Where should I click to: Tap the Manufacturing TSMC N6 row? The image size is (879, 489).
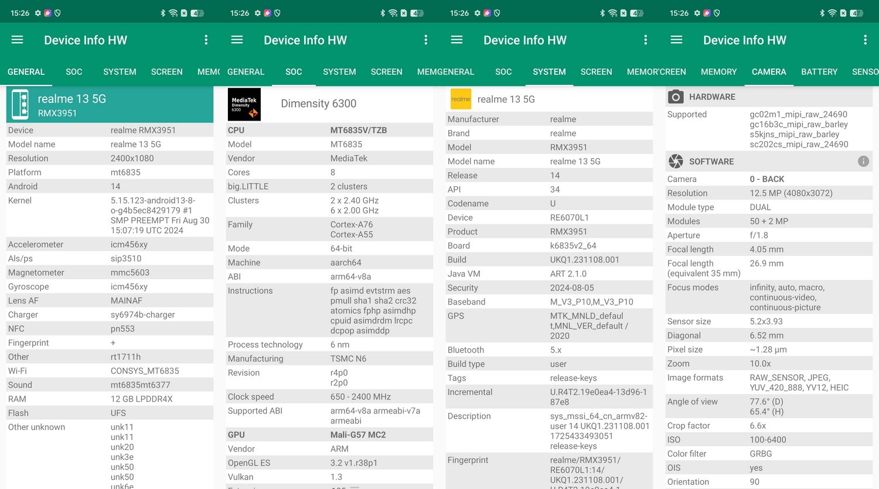329,358
